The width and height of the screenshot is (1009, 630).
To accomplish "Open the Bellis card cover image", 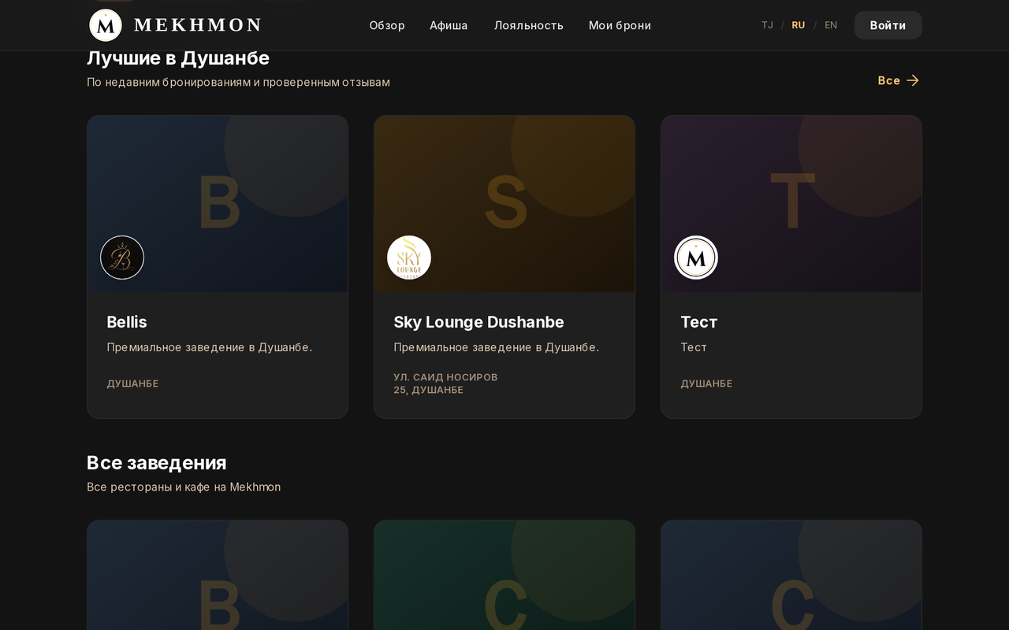I will [x=218, y=204].
